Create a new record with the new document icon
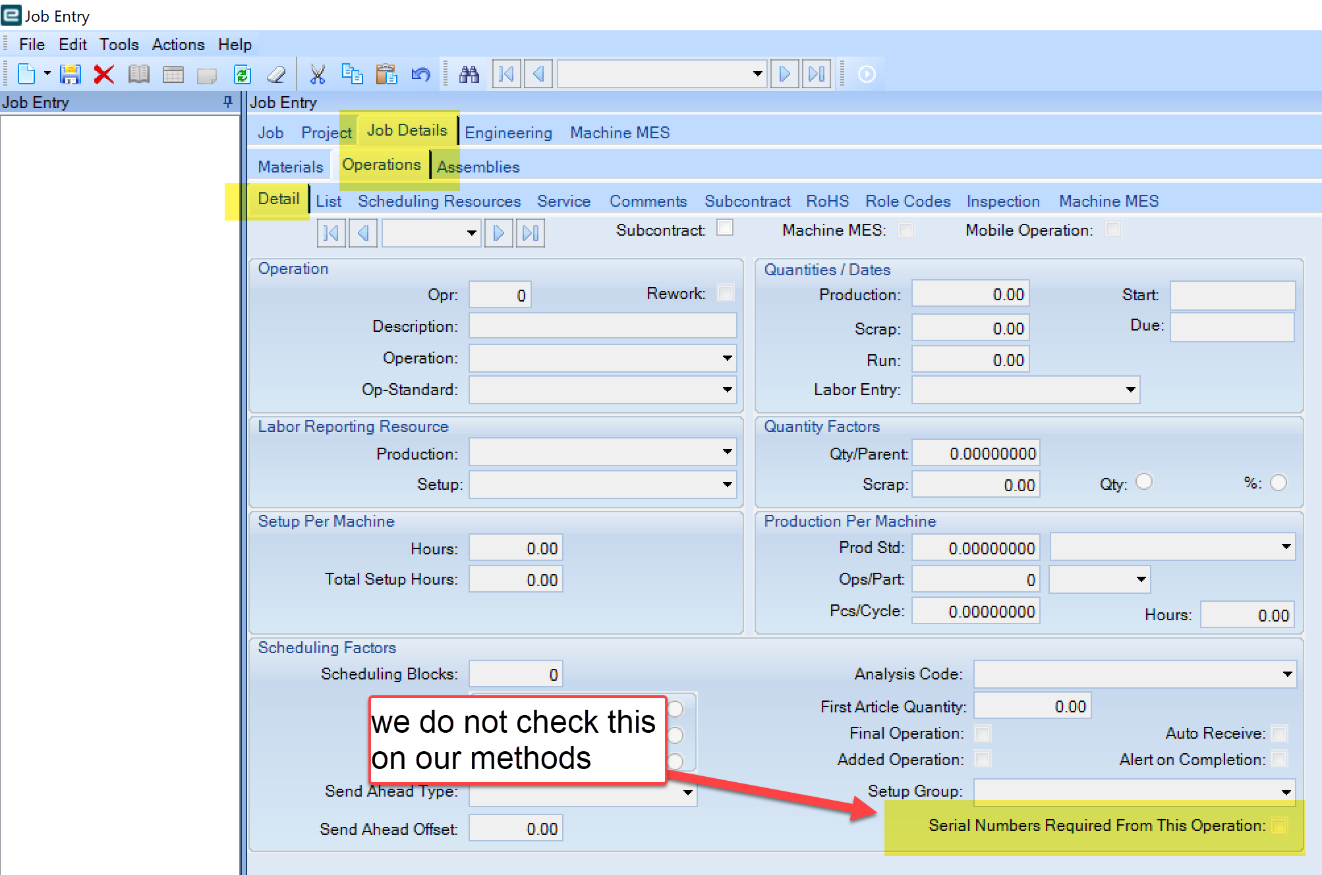The width and height of the screenshot is (1322, 875). tap(26, 74)
